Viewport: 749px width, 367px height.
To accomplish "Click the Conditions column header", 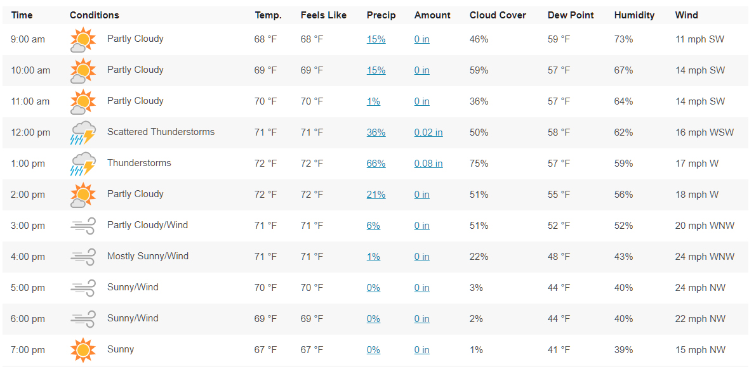I will click(x=94, y=15).
